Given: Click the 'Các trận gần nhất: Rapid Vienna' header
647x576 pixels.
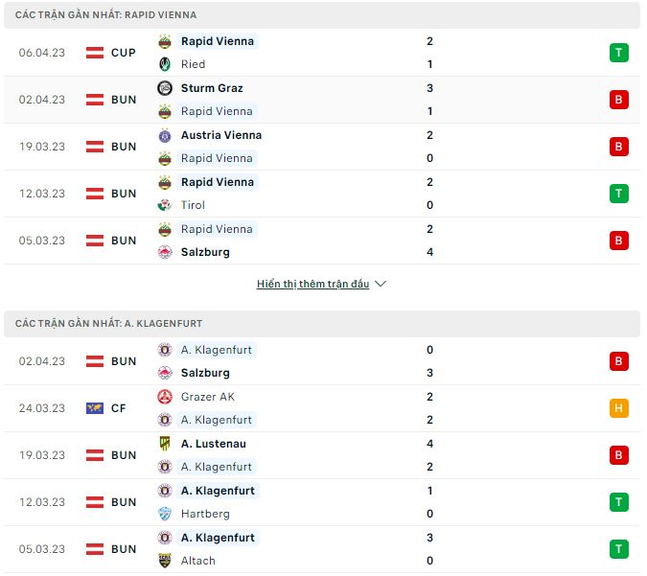Looking at the screenshot, I should pyautogui.click(x=106, y=15).
